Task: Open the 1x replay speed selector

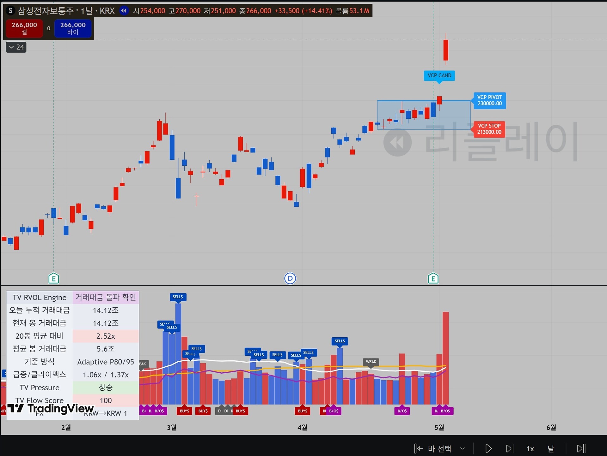Action: click(x=530, y=448)
